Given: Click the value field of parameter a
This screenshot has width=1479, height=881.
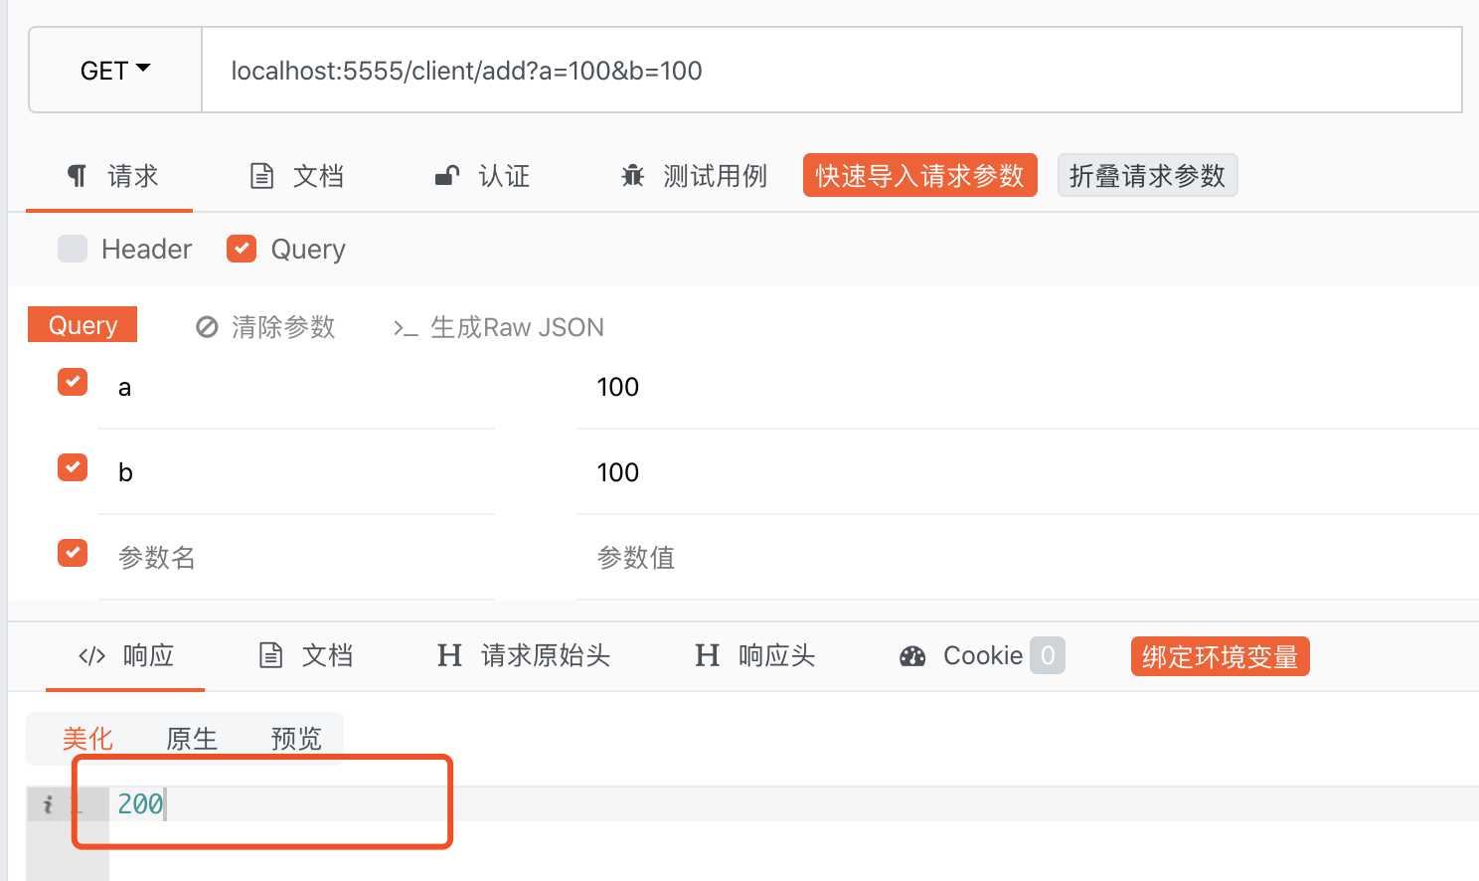Looking at the screenshot, I should pos(1028,388).
